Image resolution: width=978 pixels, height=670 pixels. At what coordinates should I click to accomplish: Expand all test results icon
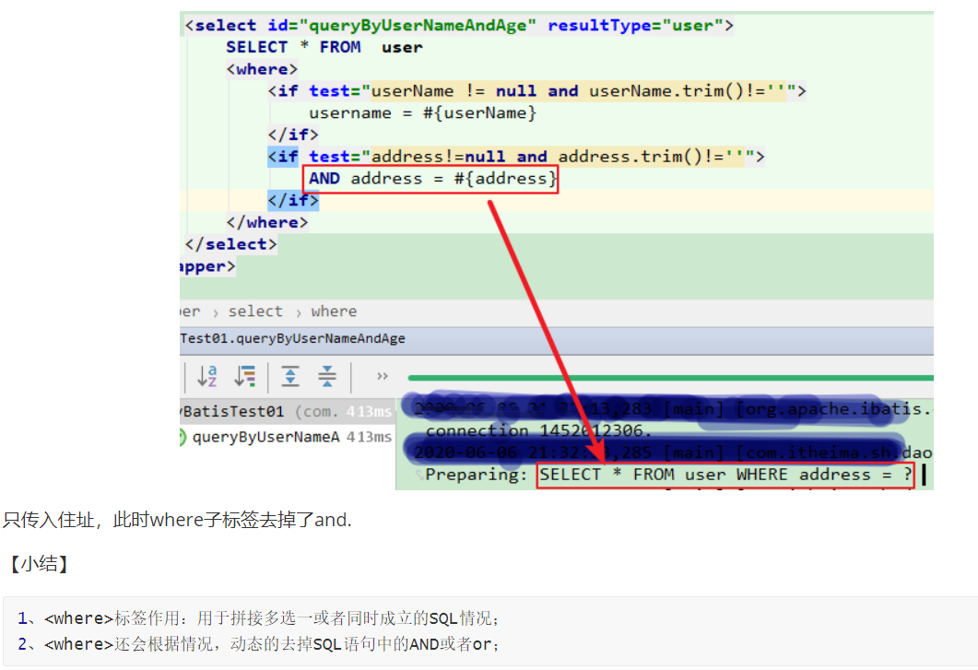click(x=290, y=376)
